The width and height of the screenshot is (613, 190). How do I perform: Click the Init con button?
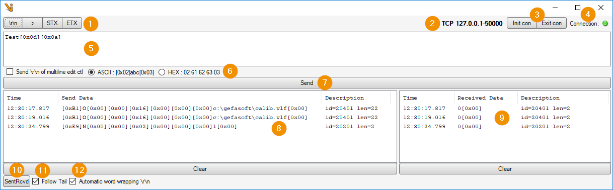click(x=521, y=23)
